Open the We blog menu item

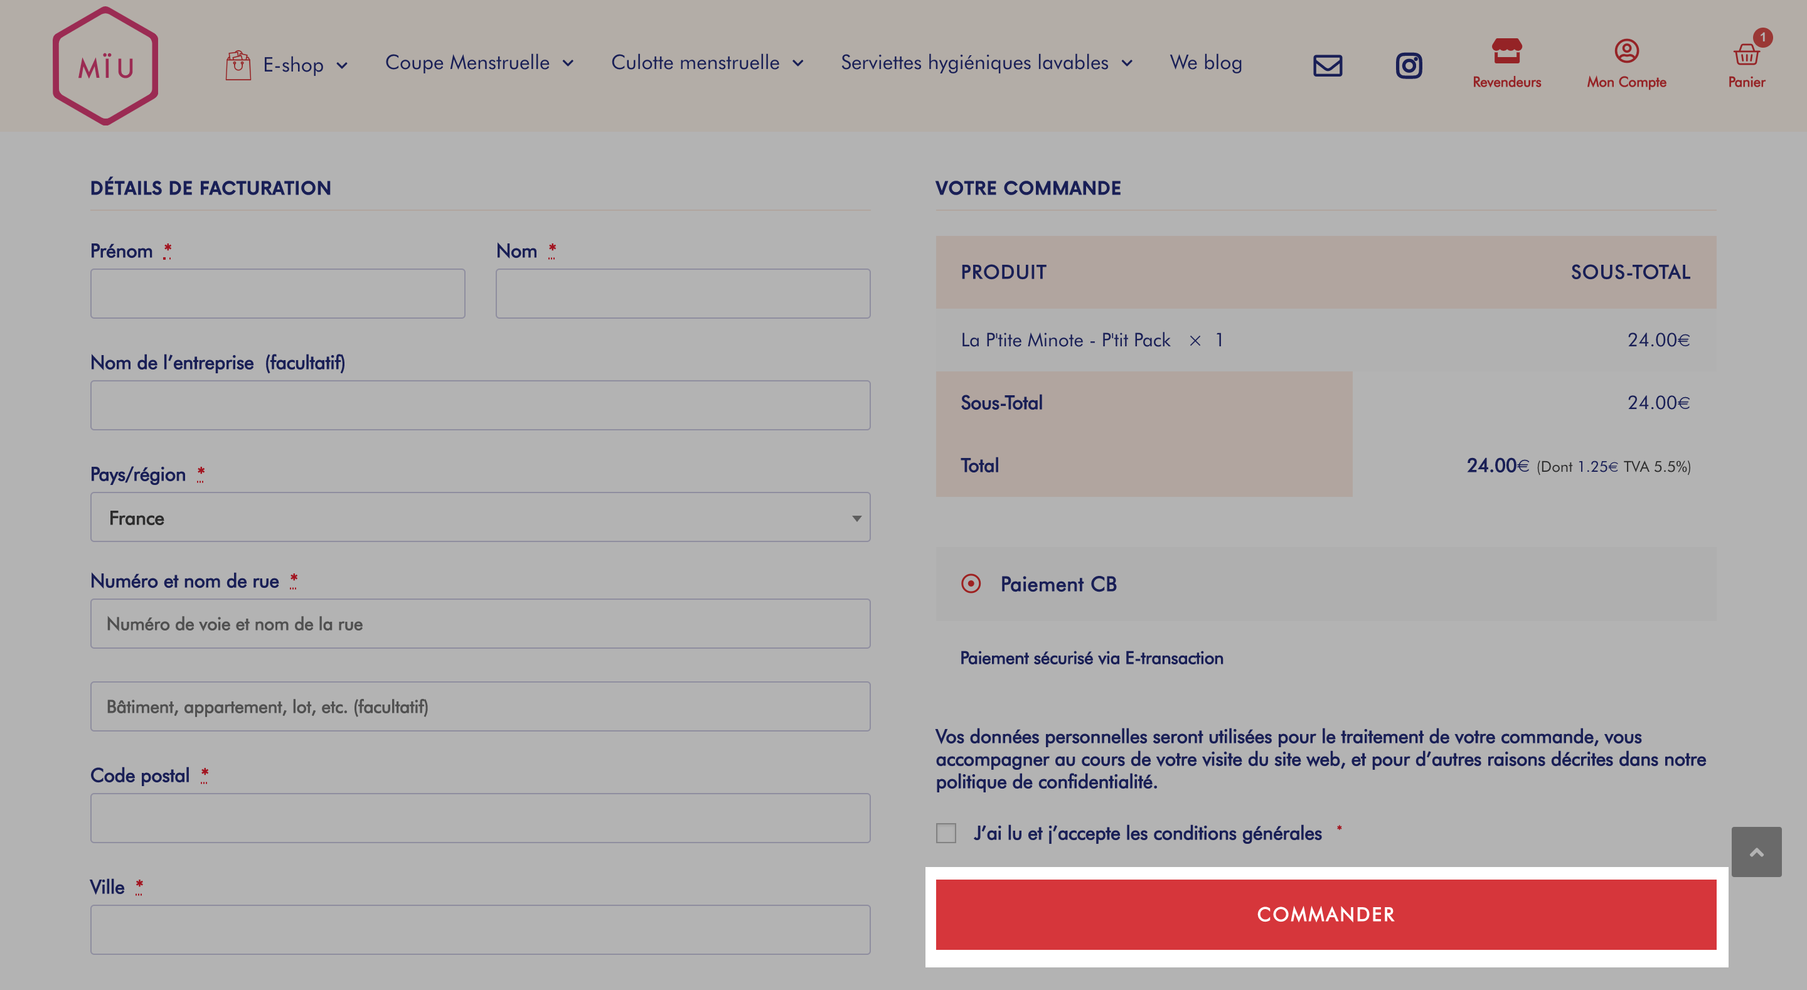point(1206,63)
